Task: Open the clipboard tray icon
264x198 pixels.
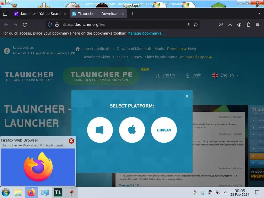Action: click(210, 192)
